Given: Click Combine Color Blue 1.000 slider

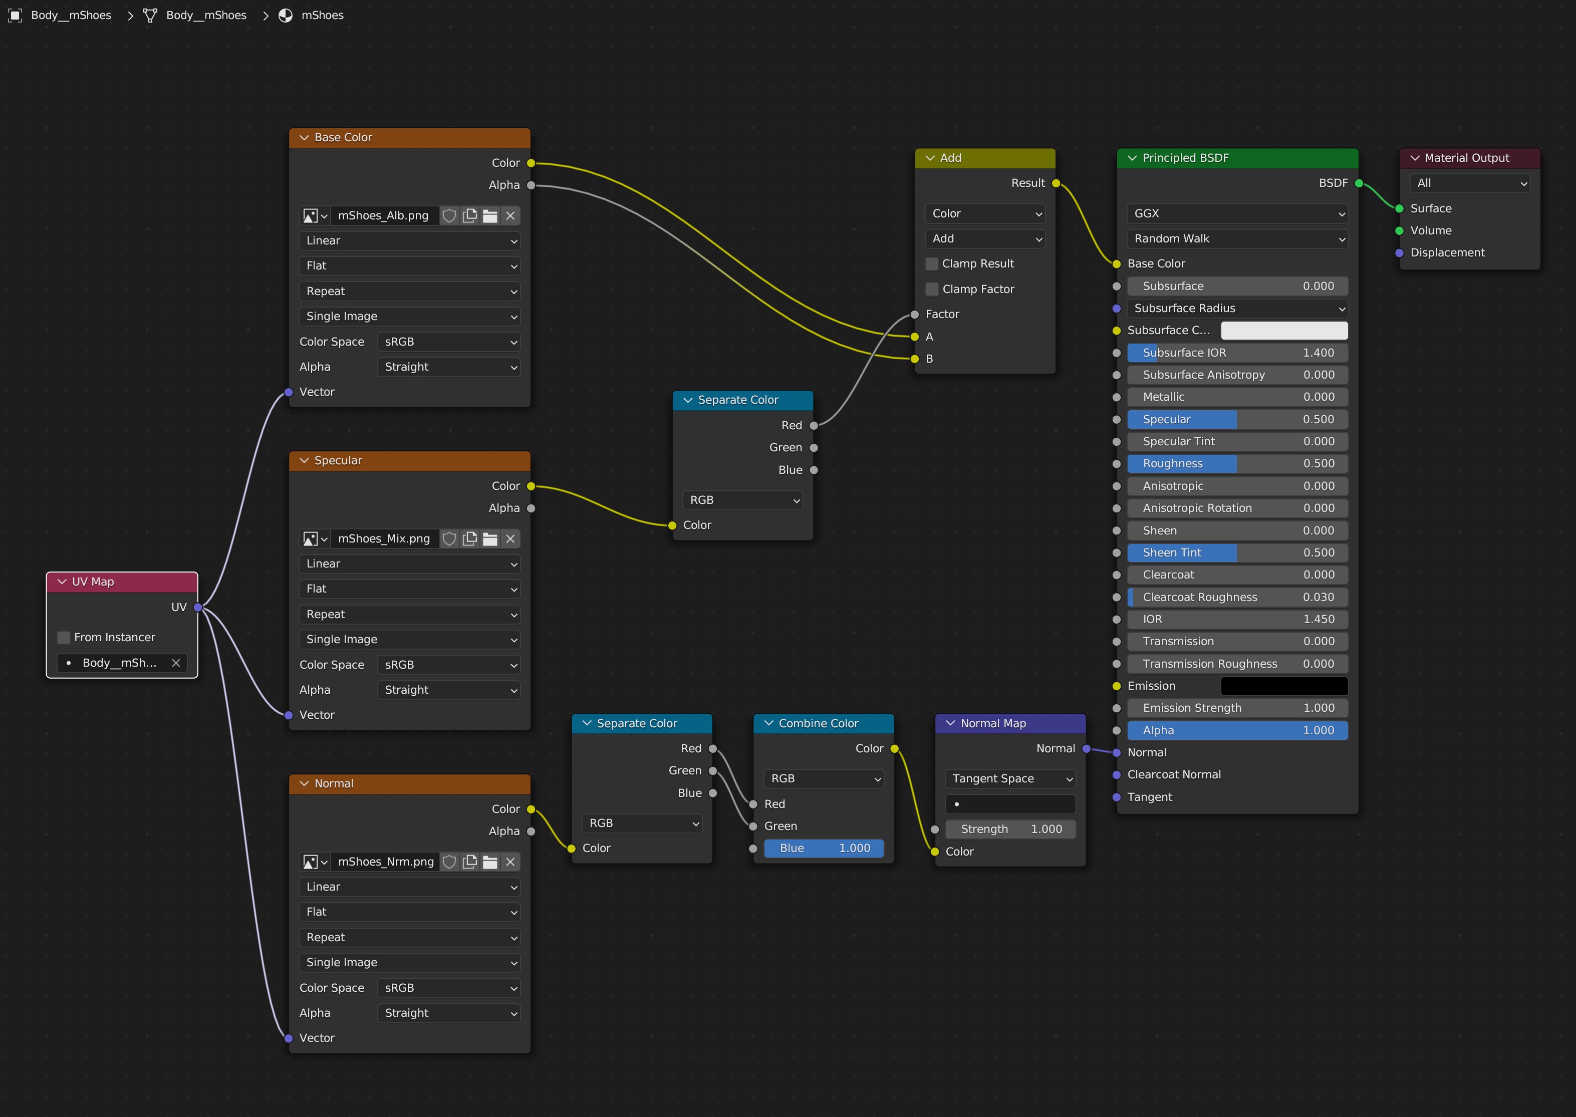Looking at the screenshot, I should pos(824,849).
